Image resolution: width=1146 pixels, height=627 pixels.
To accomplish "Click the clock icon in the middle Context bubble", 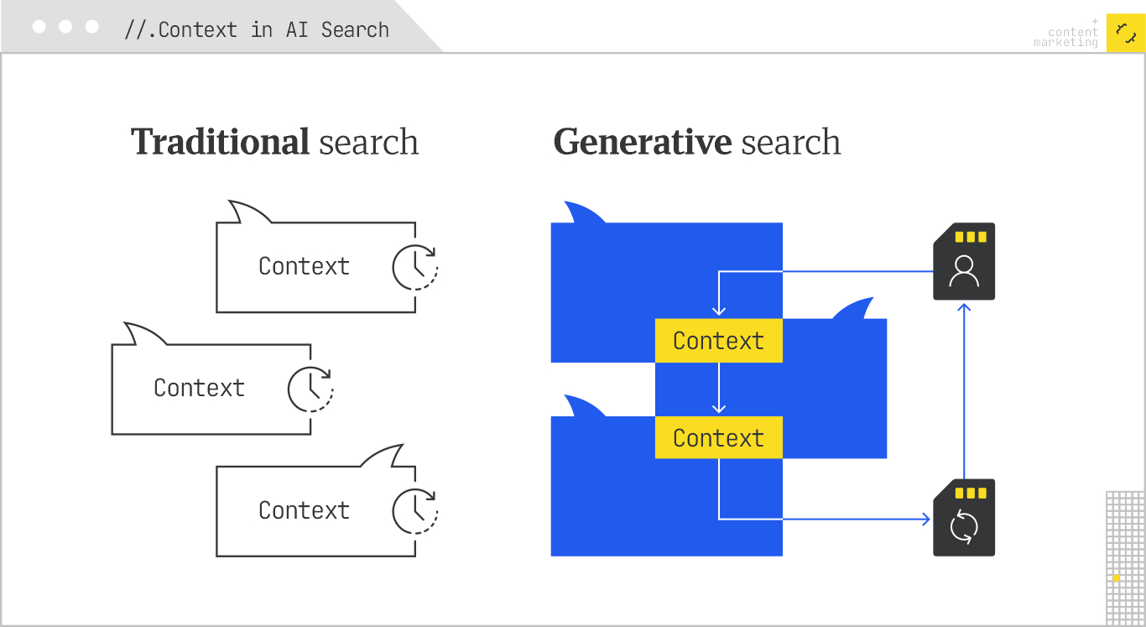I will point(310,389).
